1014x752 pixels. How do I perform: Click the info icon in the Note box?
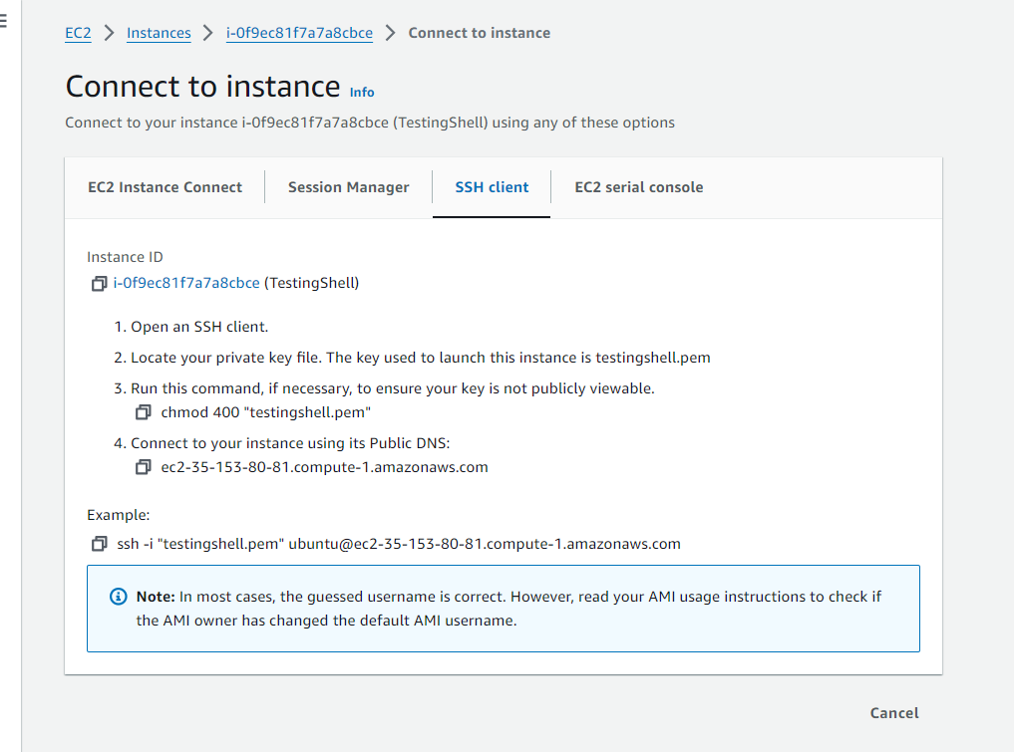click(118, 597)
